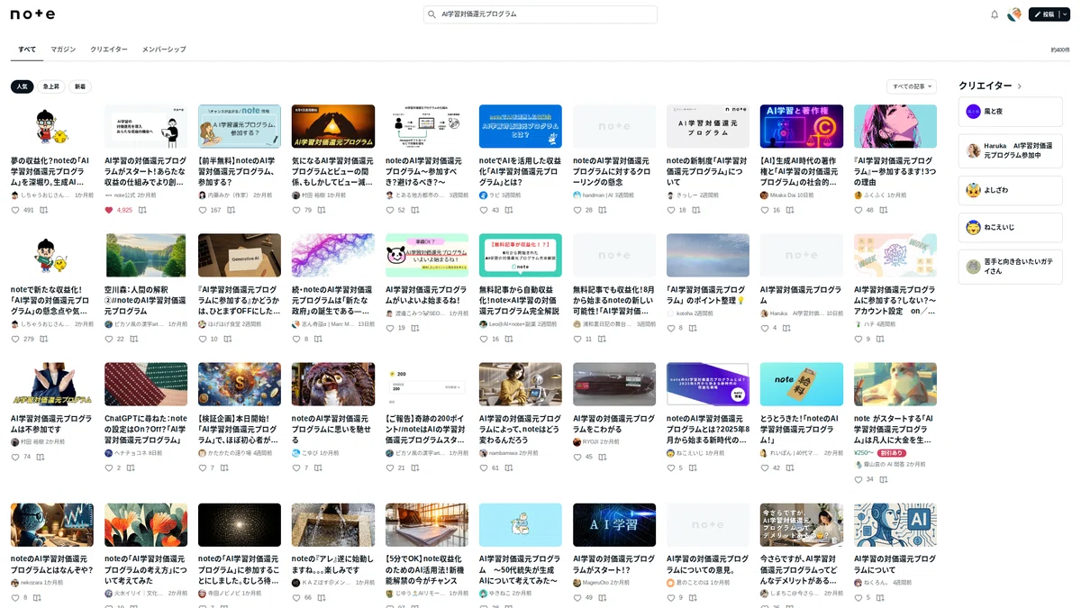Image resolution: width=1081 pixels, height=608 pixels.
Task: Click author name kotoha
Action: (685, 313)
